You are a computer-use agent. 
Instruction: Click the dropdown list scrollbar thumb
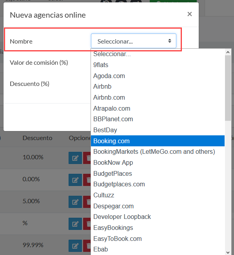(228, 88)
